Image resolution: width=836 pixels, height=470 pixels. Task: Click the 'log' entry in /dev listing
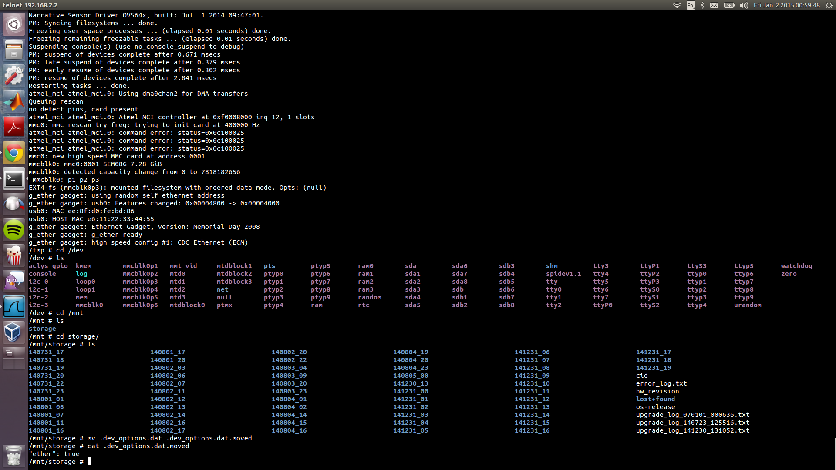(81, 274)
